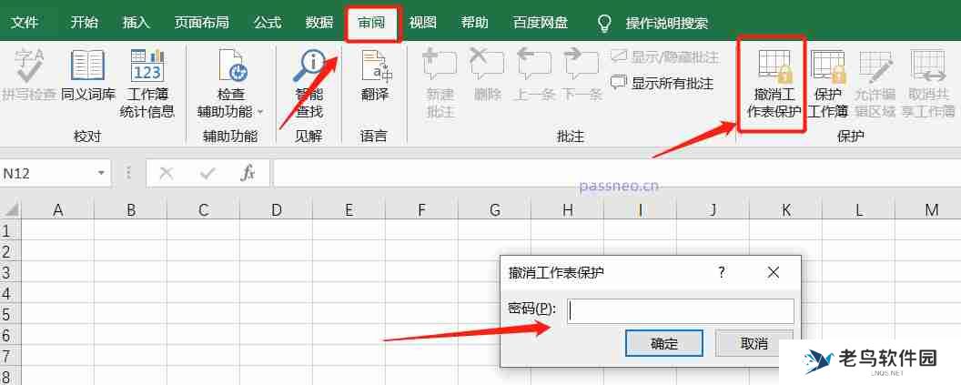Click 删除 comment button
This screenshot has width=961, height=385.
pos(487,75)
